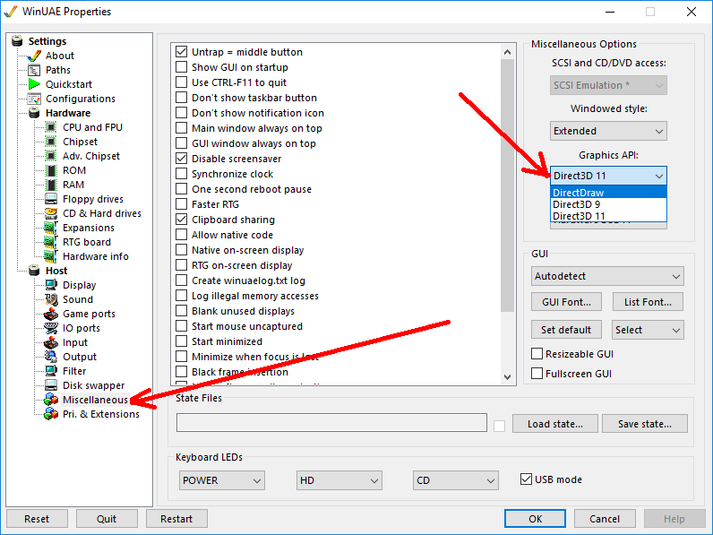Image resolution: width=713 pixels, height=535 pixels.
Task: Click the Save state... button
Action: click(x=645, y=424)
